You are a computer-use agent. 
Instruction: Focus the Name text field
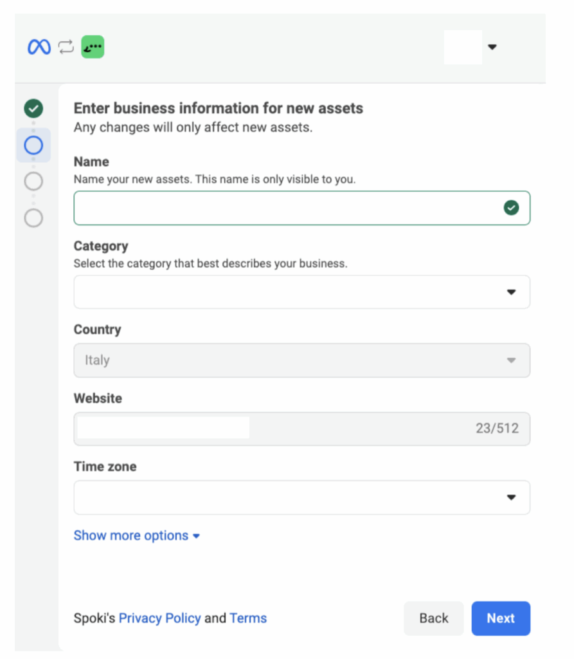286,208
